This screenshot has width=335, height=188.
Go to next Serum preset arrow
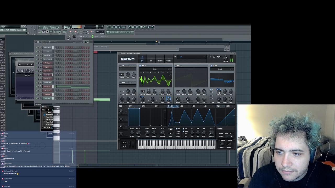211,57
